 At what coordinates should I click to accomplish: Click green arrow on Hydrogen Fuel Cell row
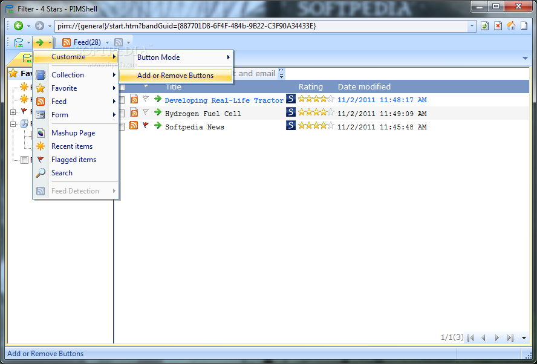click(158, 112)
